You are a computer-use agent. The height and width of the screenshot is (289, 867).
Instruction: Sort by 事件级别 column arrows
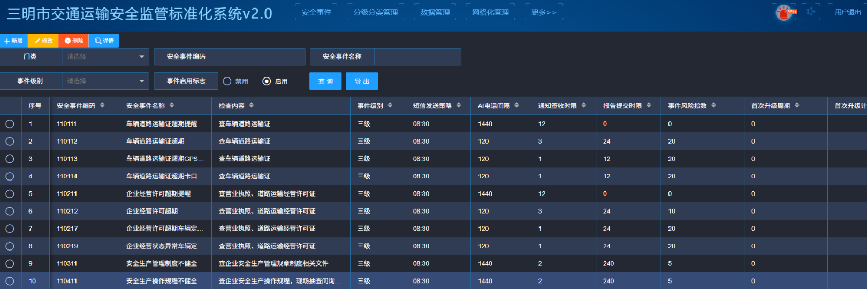[390, 106]
